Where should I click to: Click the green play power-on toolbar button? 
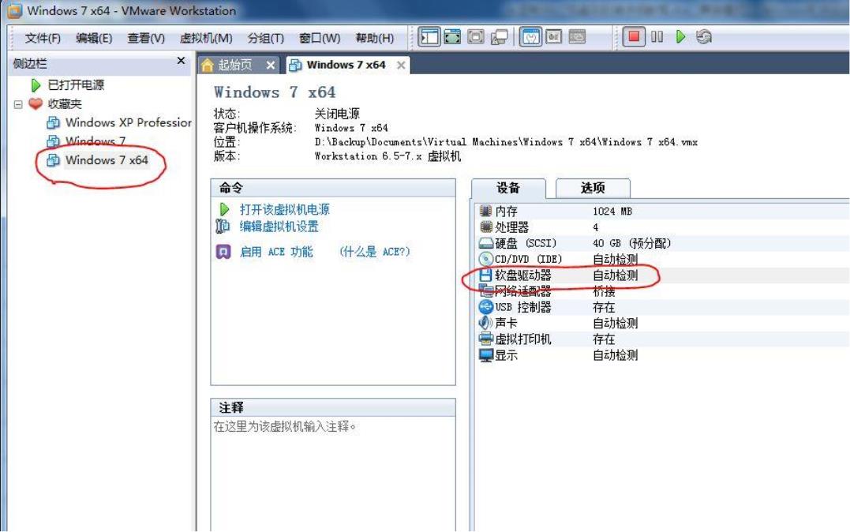(x=680, y=36)
